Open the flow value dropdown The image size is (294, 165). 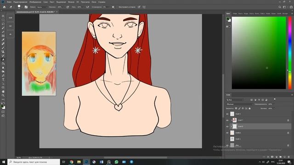(x=83, y=7)
